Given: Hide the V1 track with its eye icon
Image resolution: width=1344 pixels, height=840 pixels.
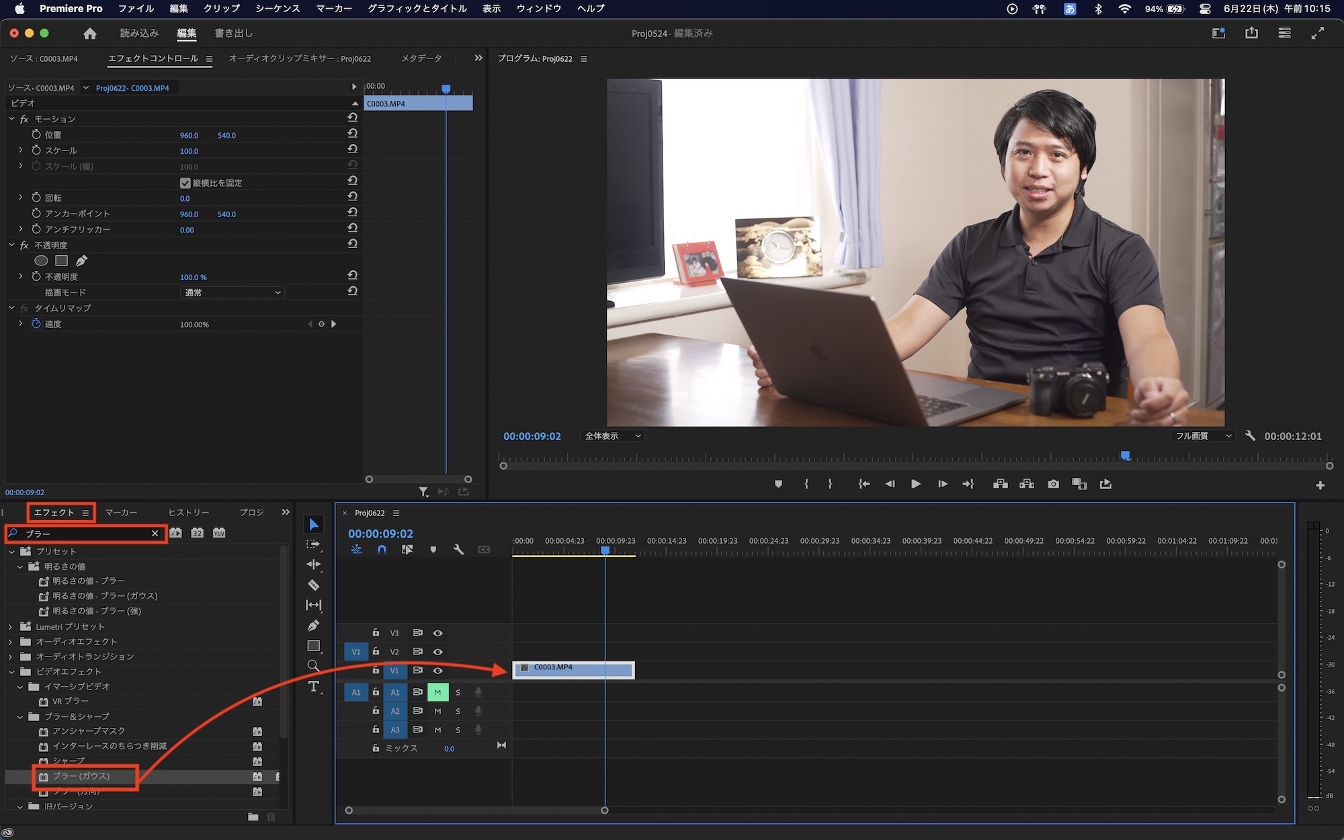Looking at the screenshot, I should [438, 671].
